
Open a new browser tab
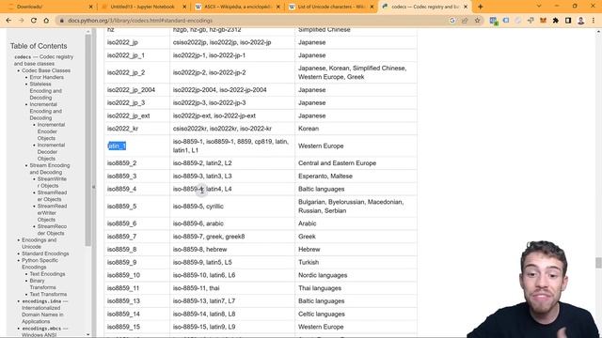coord(480,7)
